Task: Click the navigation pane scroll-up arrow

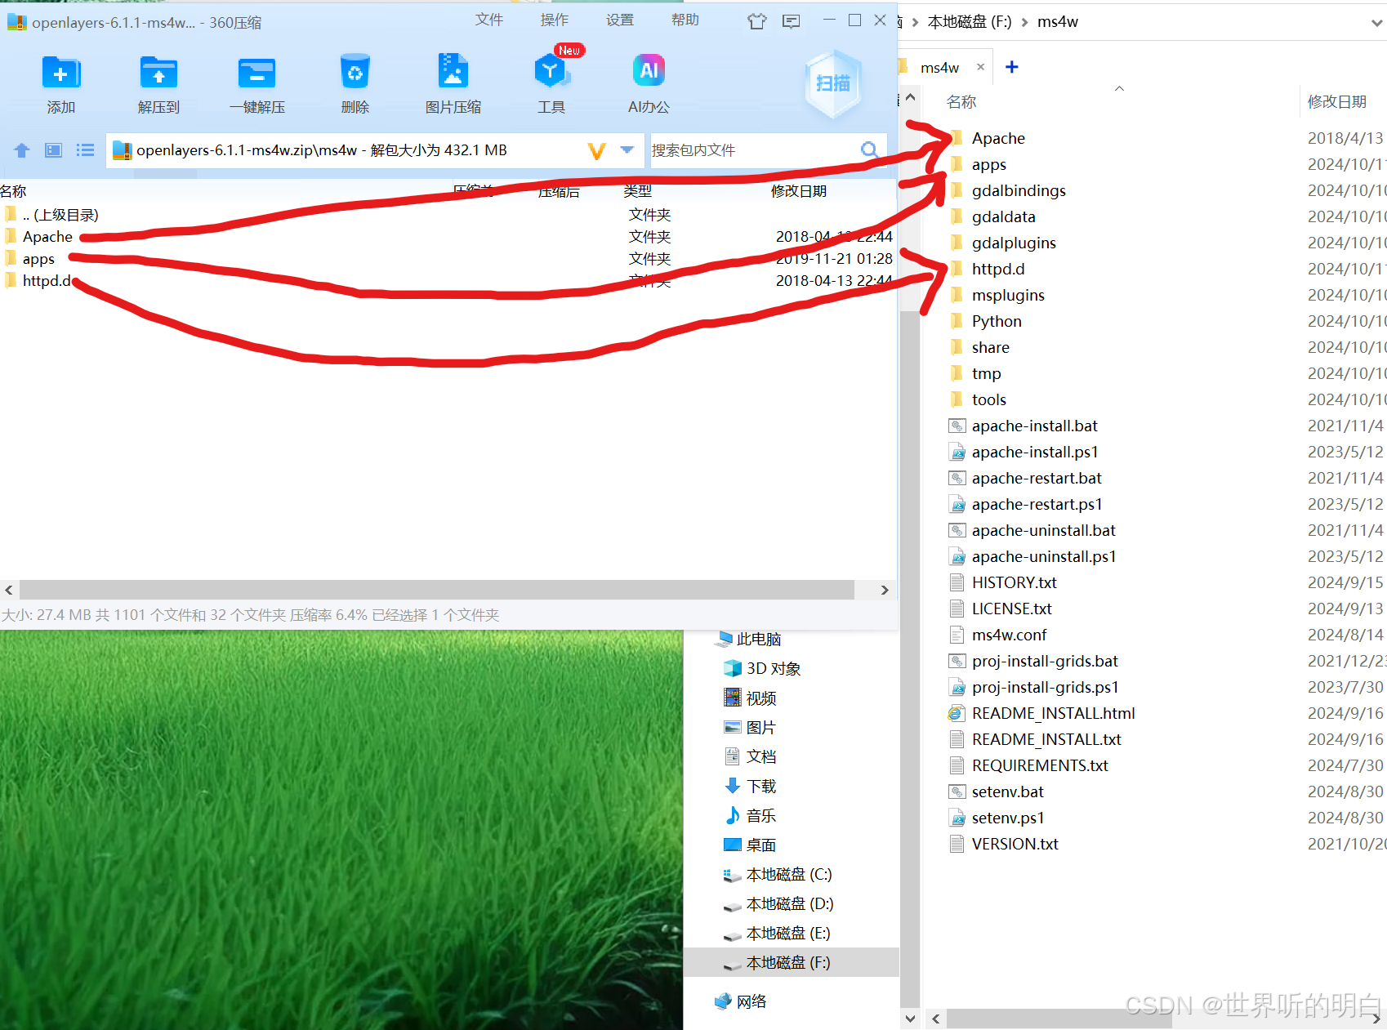Action: 910,98
